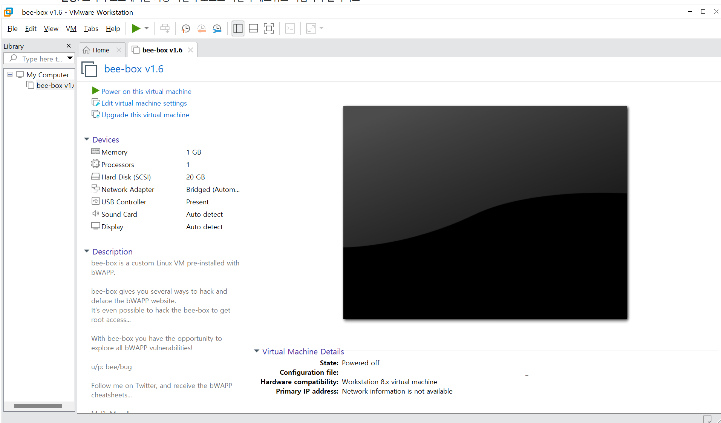Open the Edit menu
This screenshot has height=423, width=721.
pyautogui.click(x=31, y=29)
